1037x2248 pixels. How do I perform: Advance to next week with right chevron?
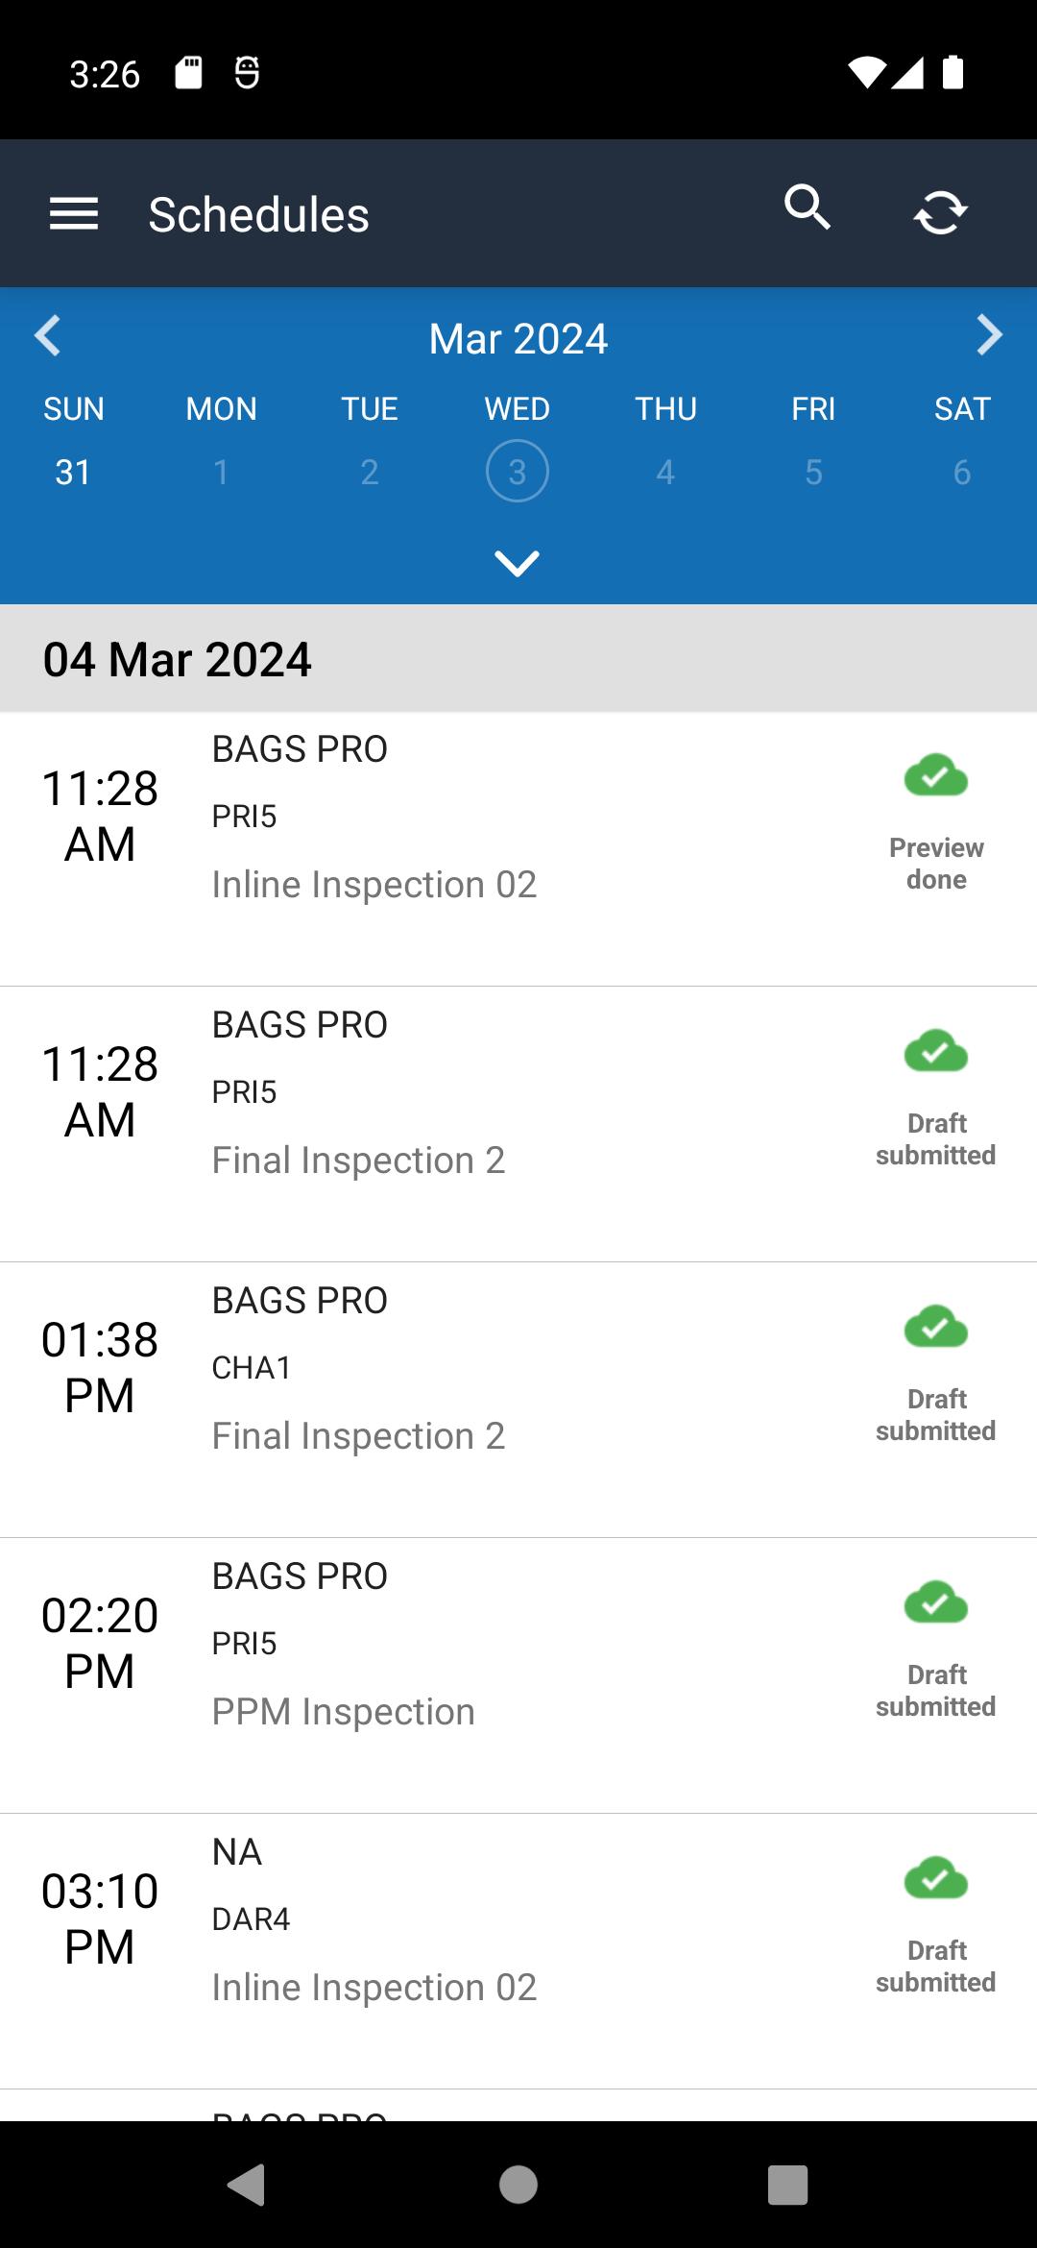tap(989, 335)
